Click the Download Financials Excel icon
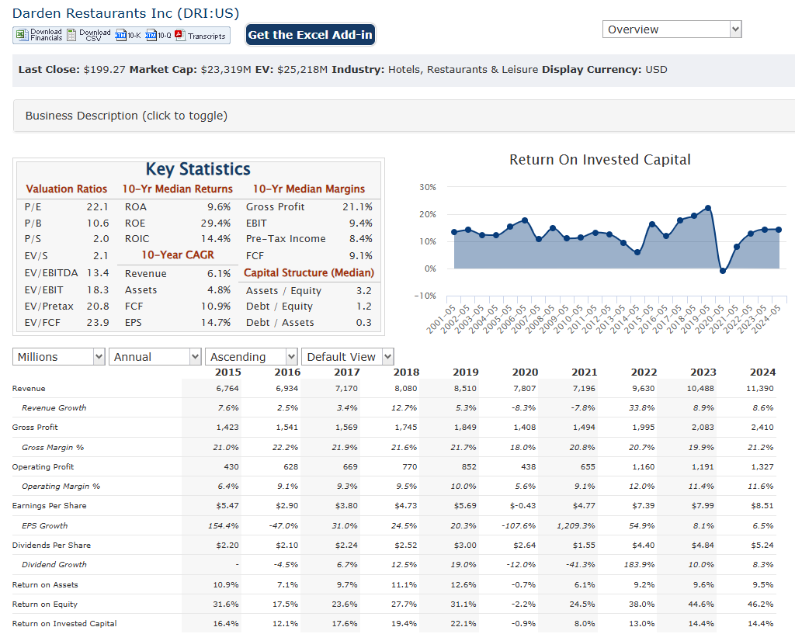Screen dimensions: 795x634 (x=22, y=35)
